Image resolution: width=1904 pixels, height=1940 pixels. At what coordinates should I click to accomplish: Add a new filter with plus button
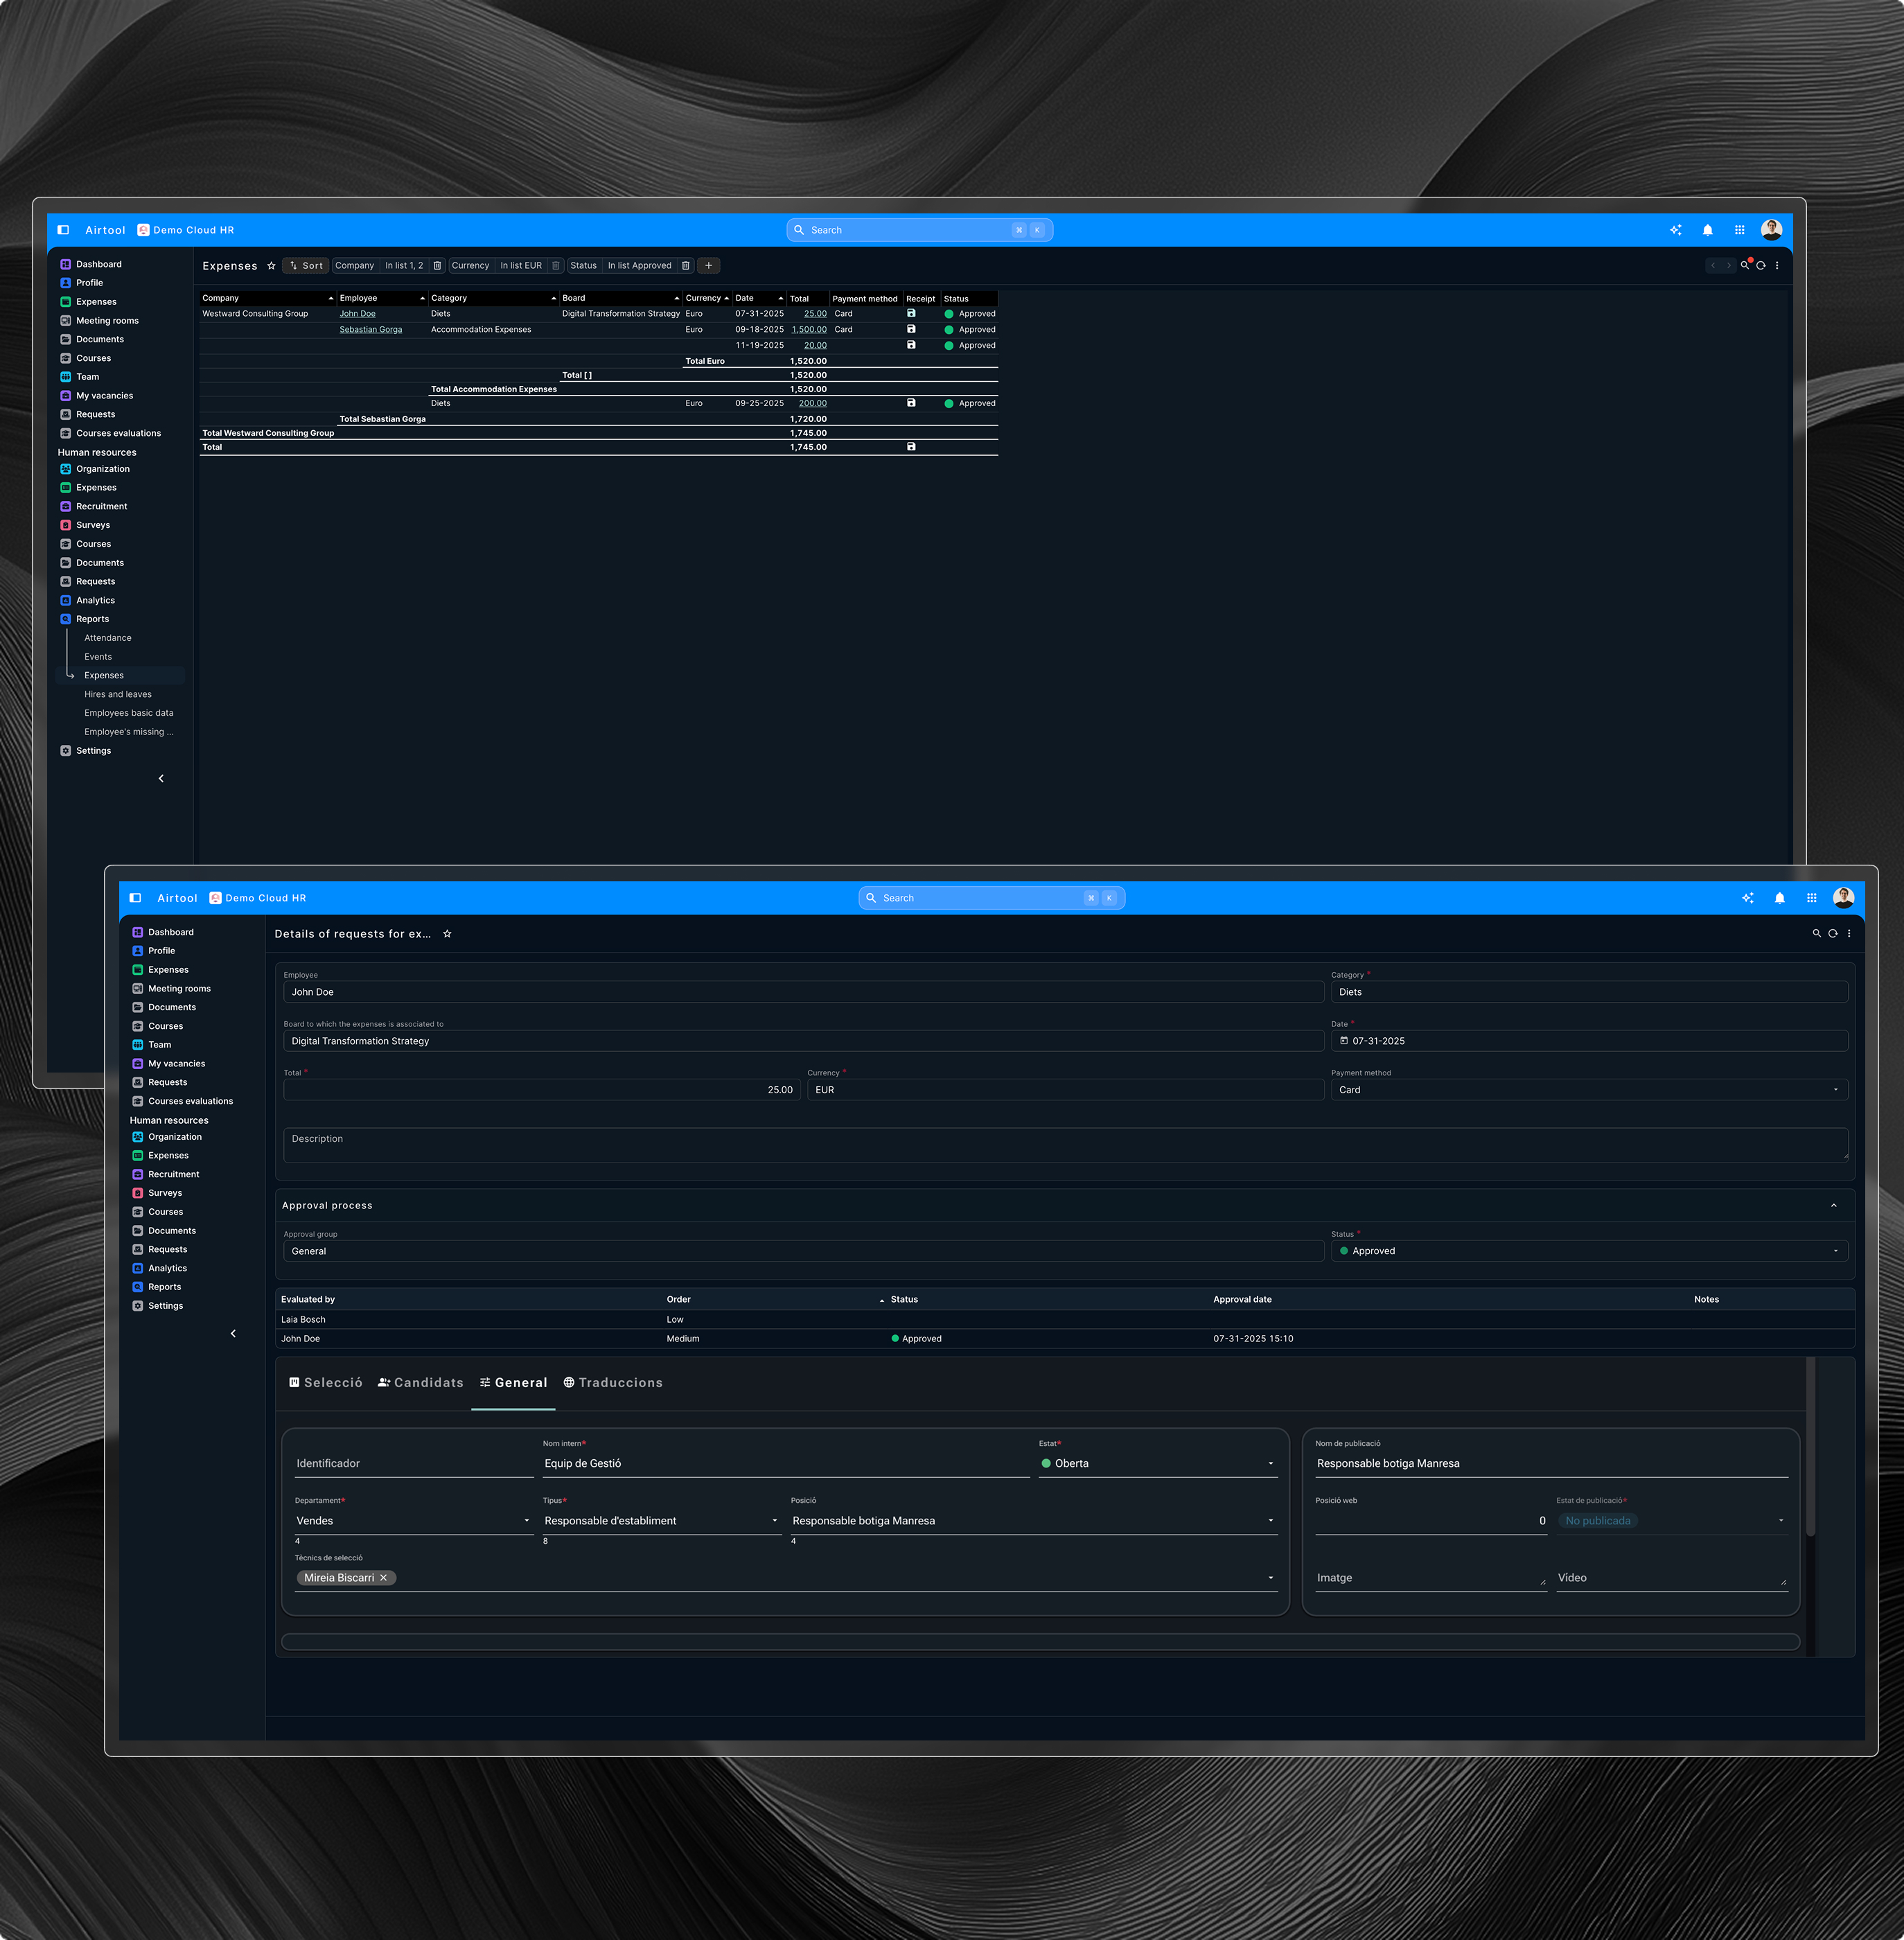click(709, 266)
